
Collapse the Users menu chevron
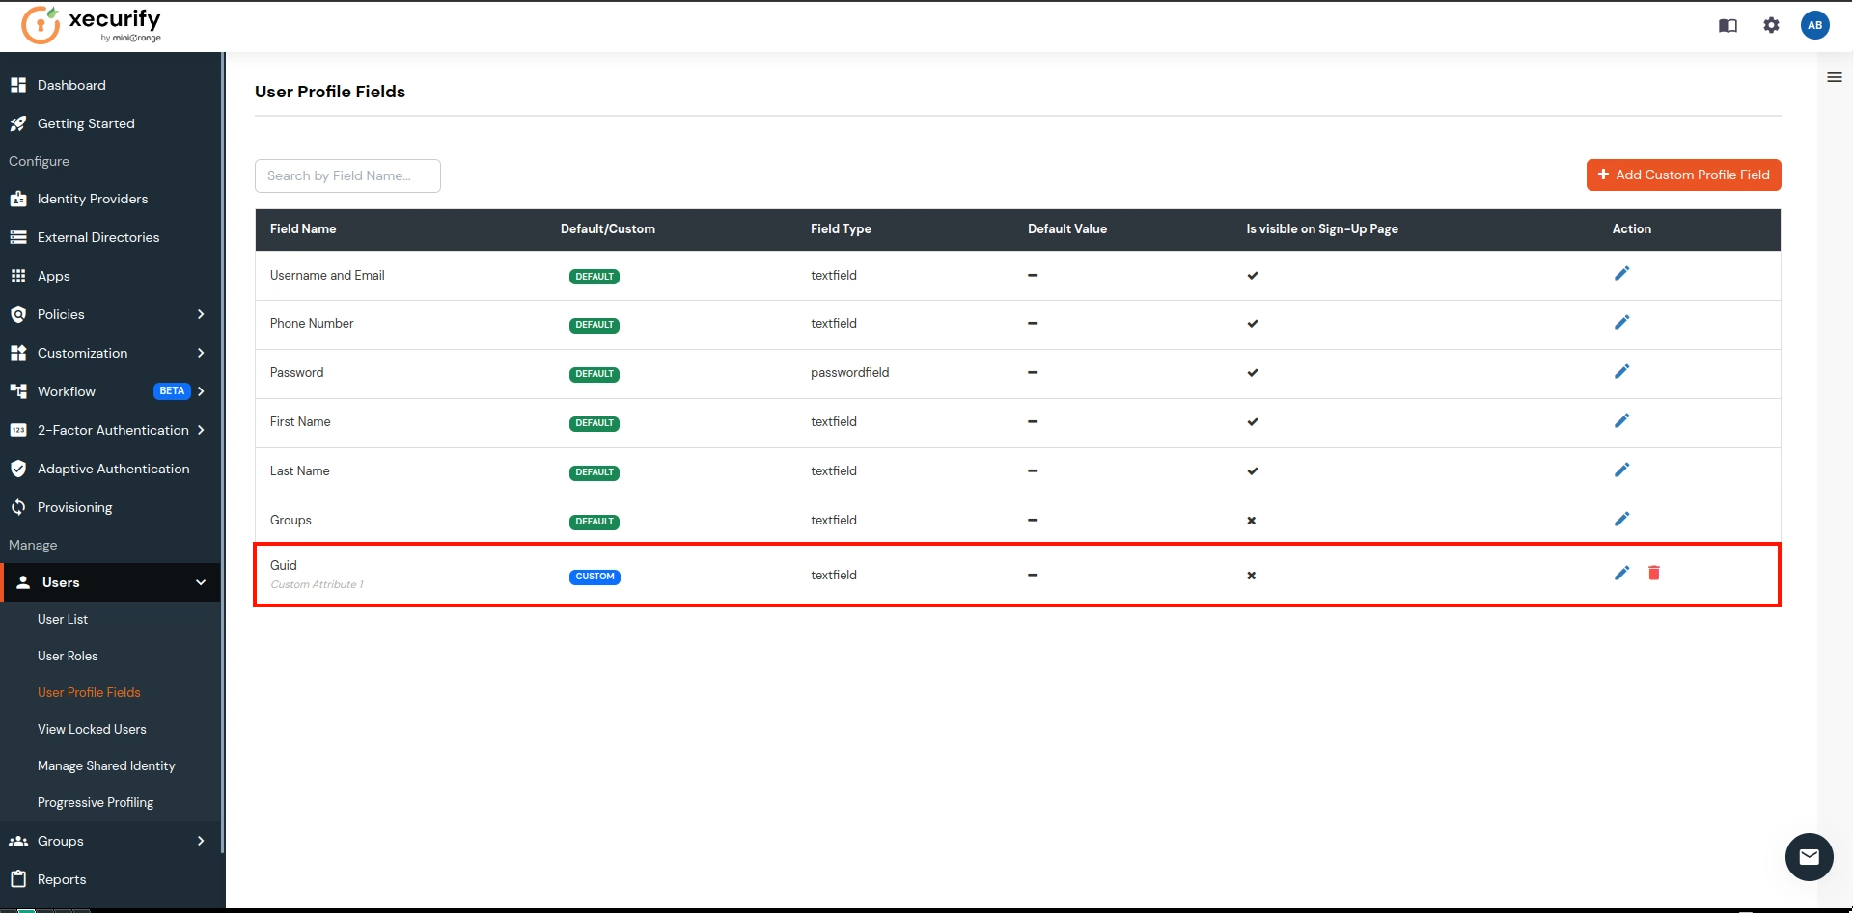click(x=201, y=582)
